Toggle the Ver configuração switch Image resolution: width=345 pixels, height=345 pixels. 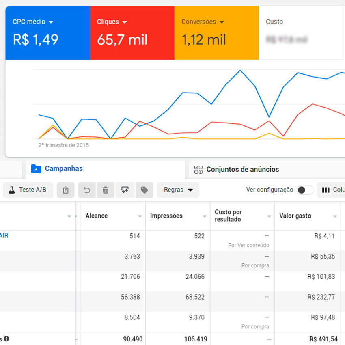tap(305, 190)
